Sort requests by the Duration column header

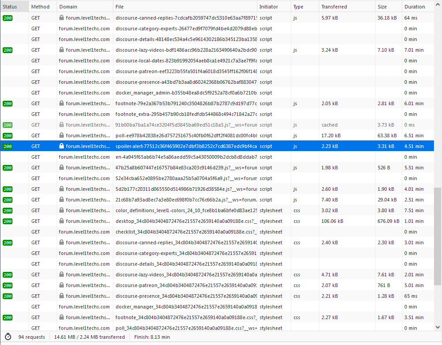(x=415, y=7)
